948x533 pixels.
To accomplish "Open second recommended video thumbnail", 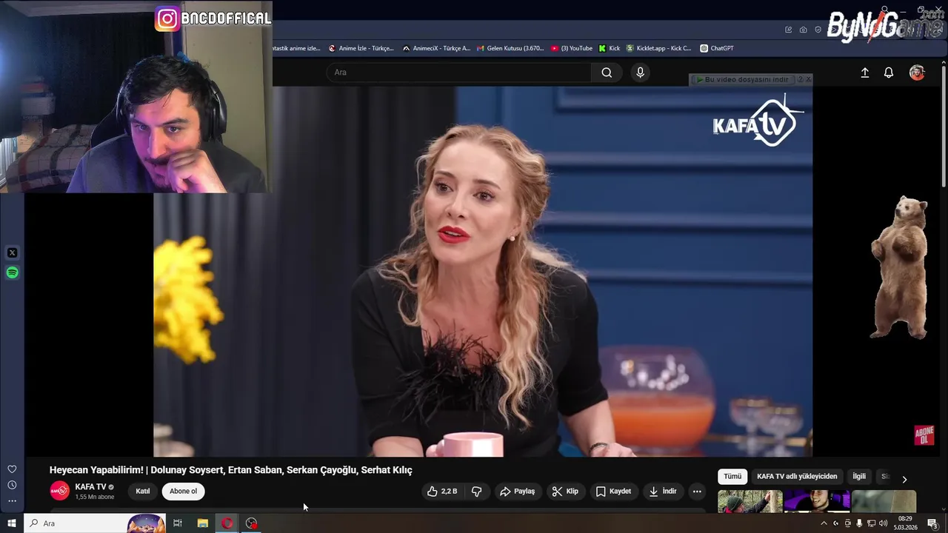I will pos(817,501).
